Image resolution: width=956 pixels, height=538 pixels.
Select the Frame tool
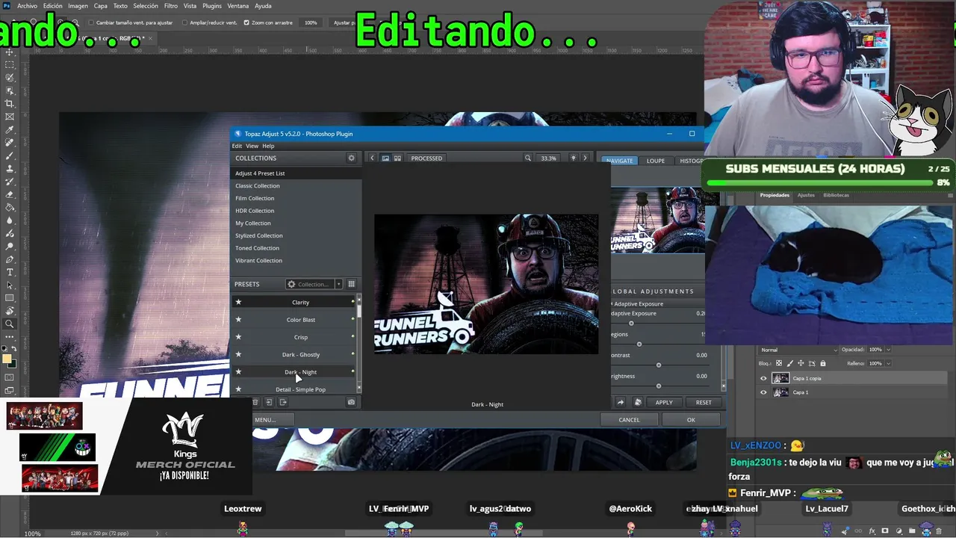click(x=10, y=117)
